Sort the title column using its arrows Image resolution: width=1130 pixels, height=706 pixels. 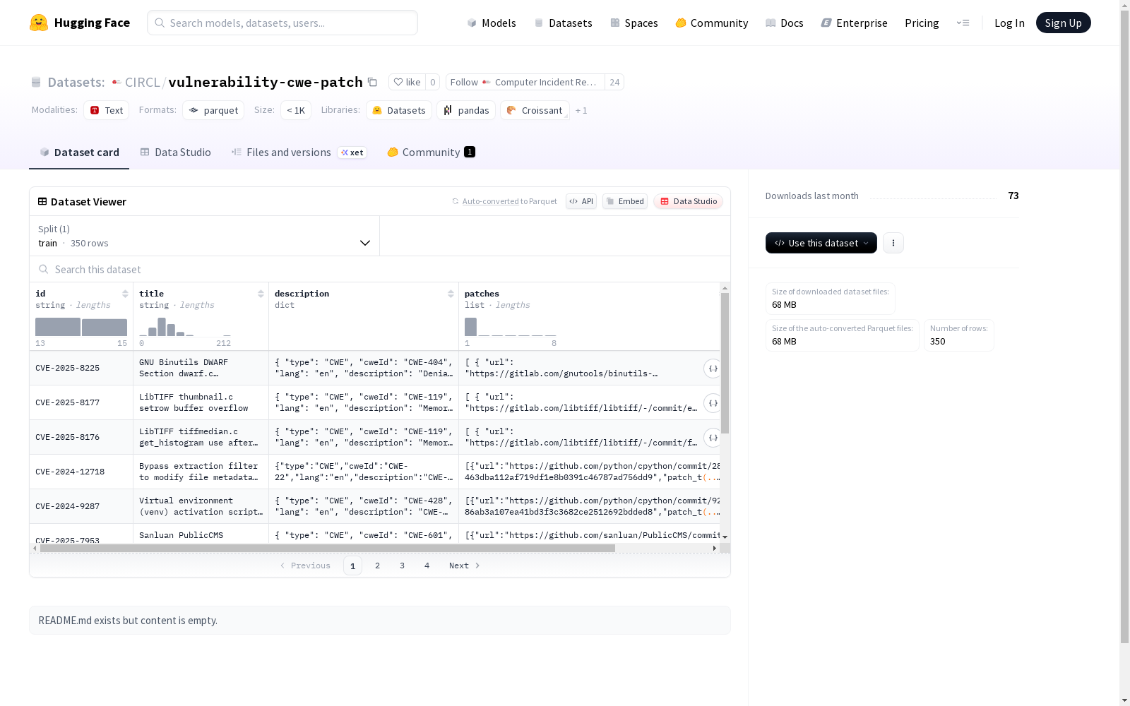click(261, 294)
